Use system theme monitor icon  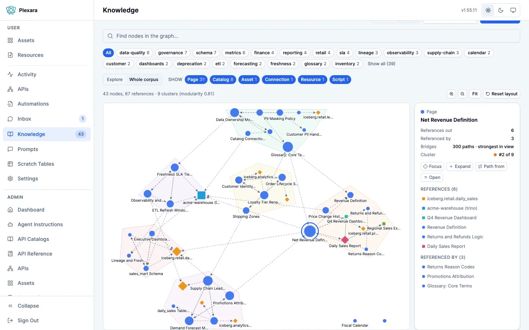coord(513,10)
